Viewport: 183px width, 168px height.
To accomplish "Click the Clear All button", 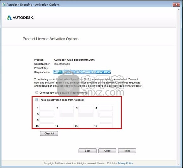I will click(49, 133).
